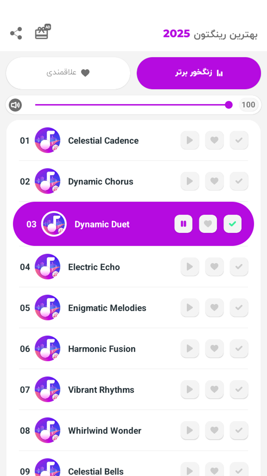
Task: Tap the share icon in header
Action: 16,33
